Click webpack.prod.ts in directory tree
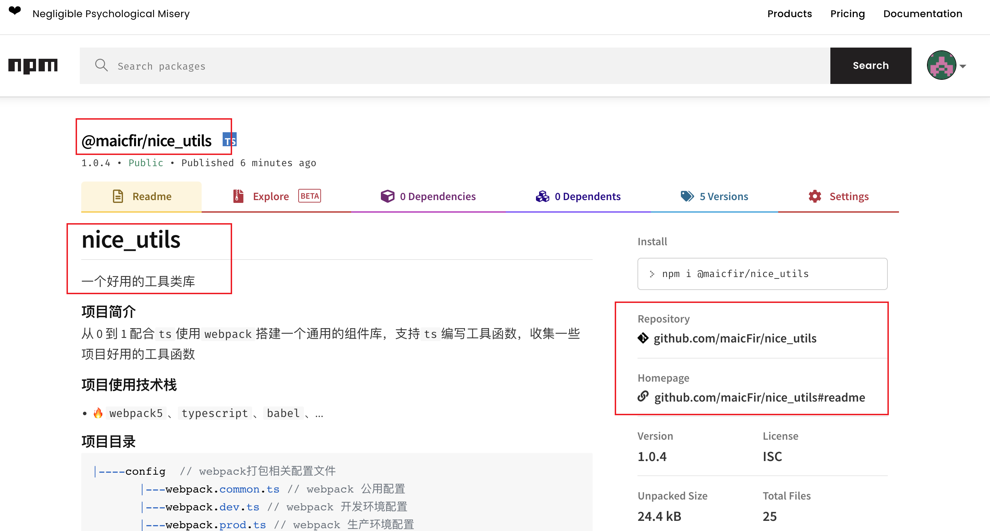This screenshot has width=990, height=531. 216,524
